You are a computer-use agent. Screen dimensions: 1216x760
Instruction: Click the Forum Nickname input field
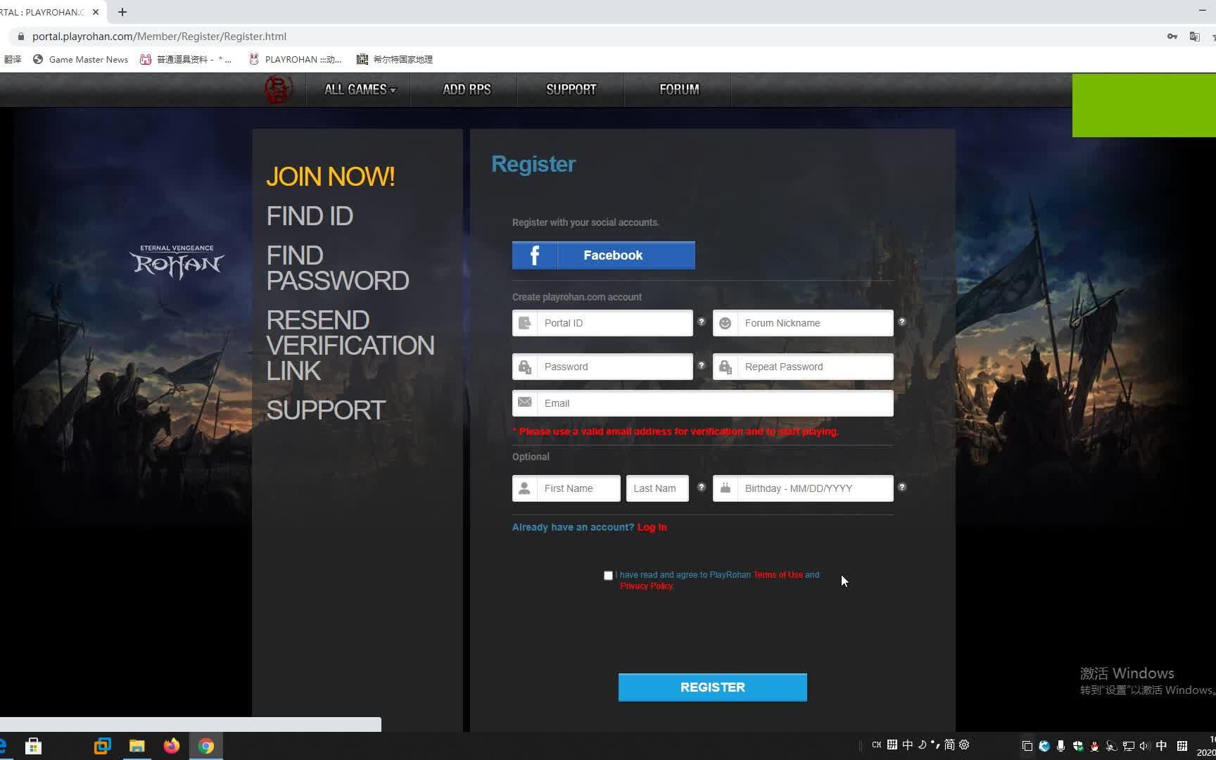point(803,323)
